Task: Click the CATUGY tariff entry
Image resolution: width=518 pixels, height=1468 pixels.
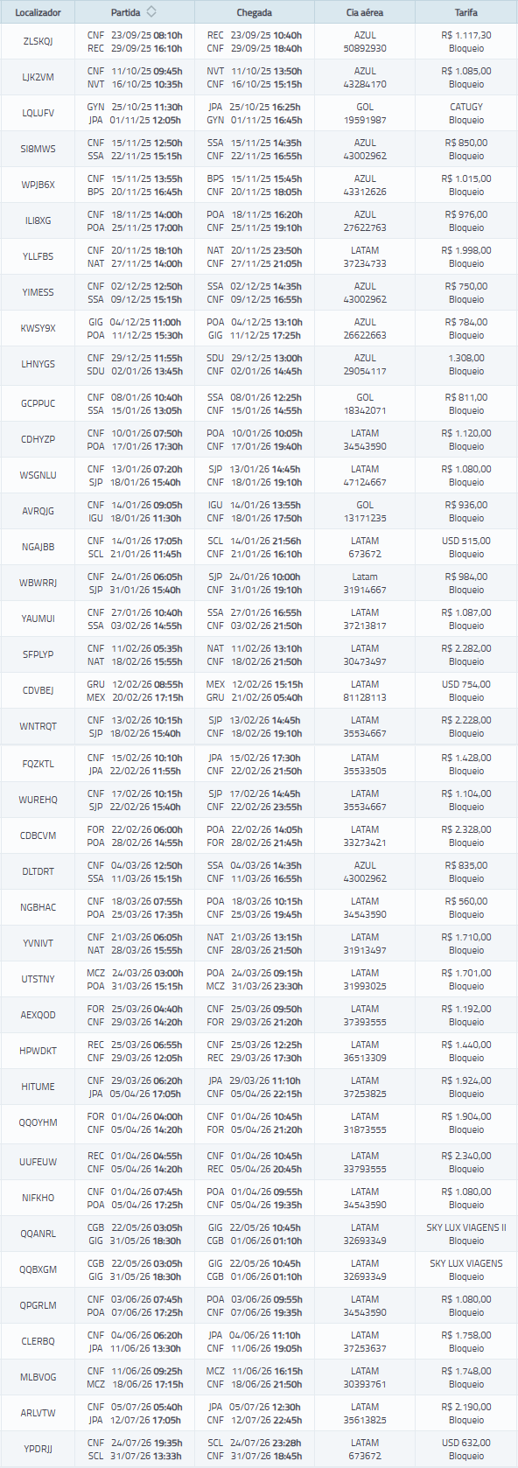Action: point(466,107)
